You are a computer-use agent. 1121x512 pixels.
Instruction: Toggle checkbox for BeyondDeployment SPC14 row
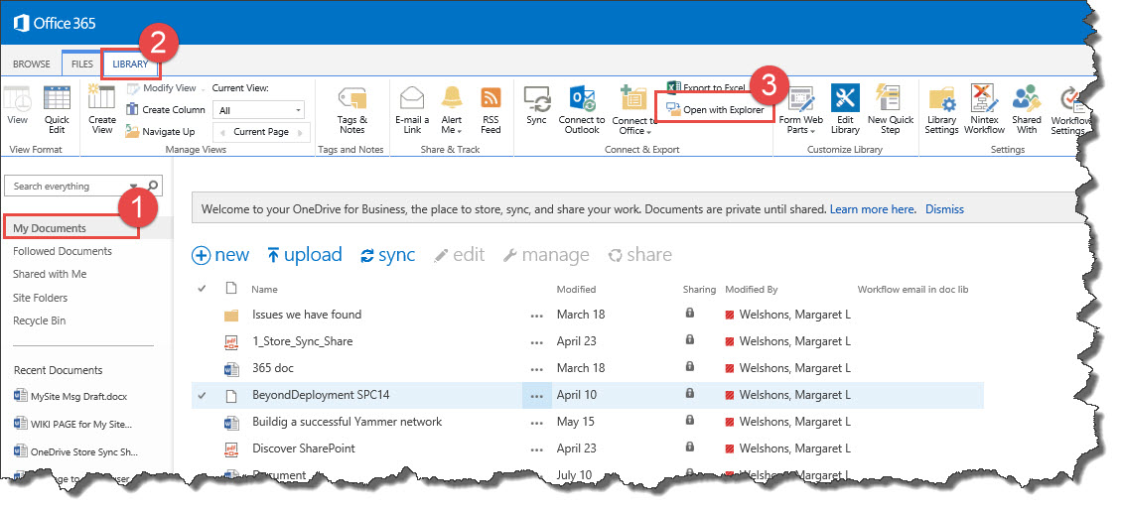click(x=203, y=395)
